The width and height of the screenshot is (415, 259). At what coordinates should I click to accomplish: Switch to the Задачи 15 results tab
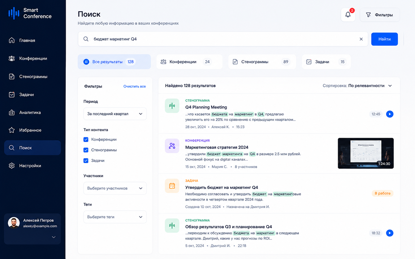[x=326, y=62]
